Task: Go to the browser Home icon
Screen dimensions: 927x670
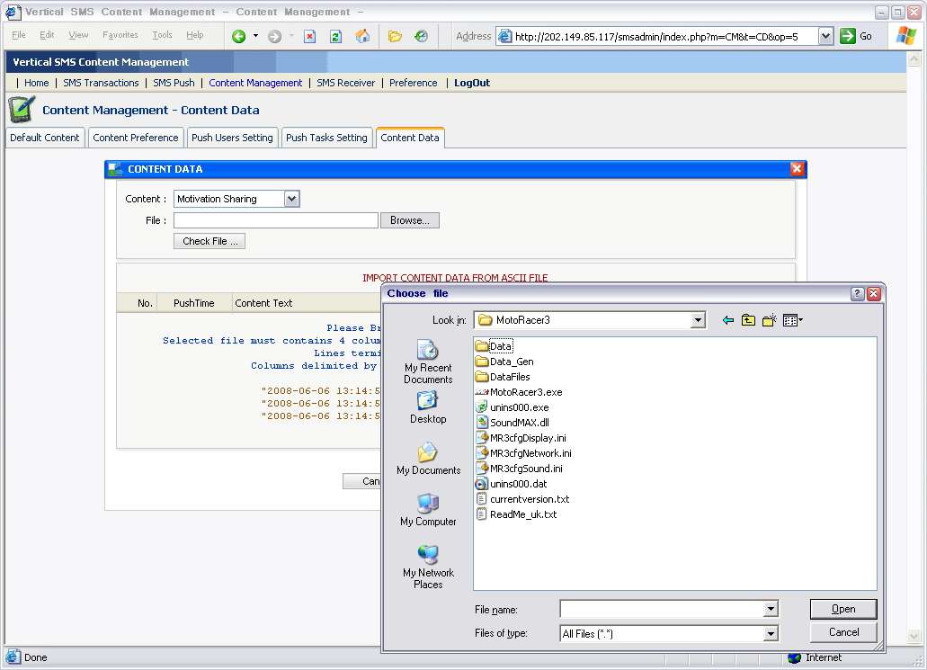Action: click(x=362, y=36)
